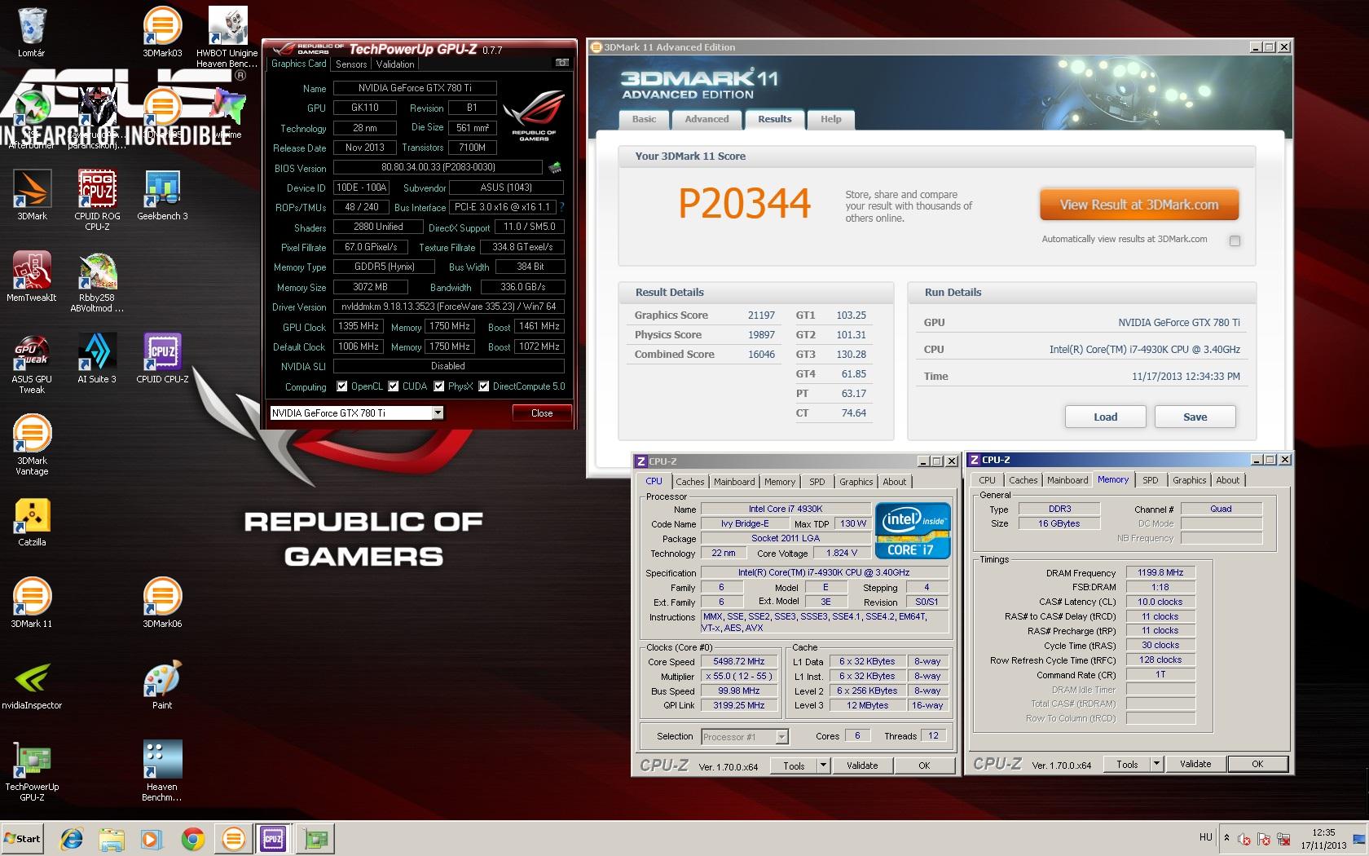Viewport: 1369px width, 856px height.
Task: Open 3DMark03 desktop shortcut
Action: point(162,33)
